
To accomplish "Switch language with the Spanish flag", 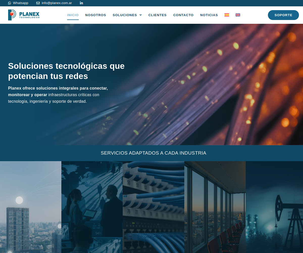I will click(227, 15).
